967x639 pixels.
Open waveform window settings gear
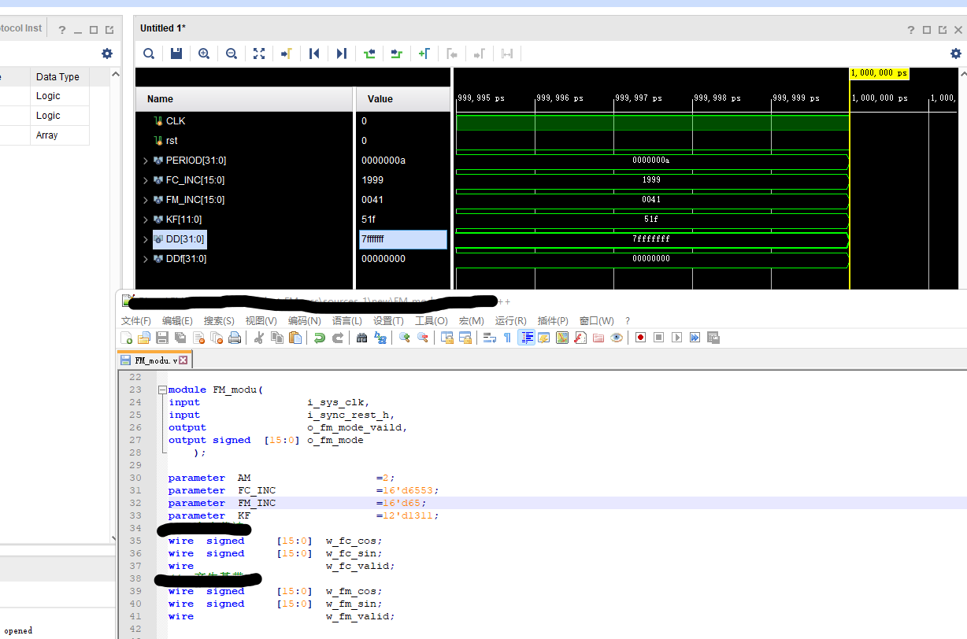click(956, 54)
